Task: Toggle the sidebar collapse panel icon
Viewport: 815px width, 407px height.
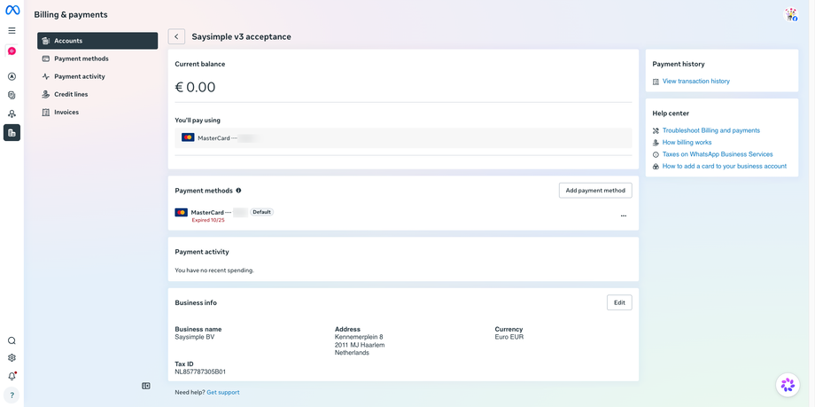Action: pyautogui.click(x=146, y=386)
